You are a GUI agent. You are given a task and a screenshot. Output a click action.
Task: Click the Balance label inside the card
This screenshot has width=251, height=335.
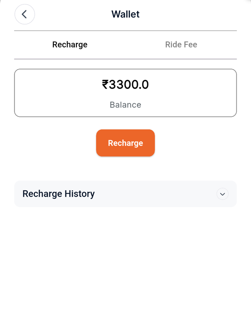126,104
